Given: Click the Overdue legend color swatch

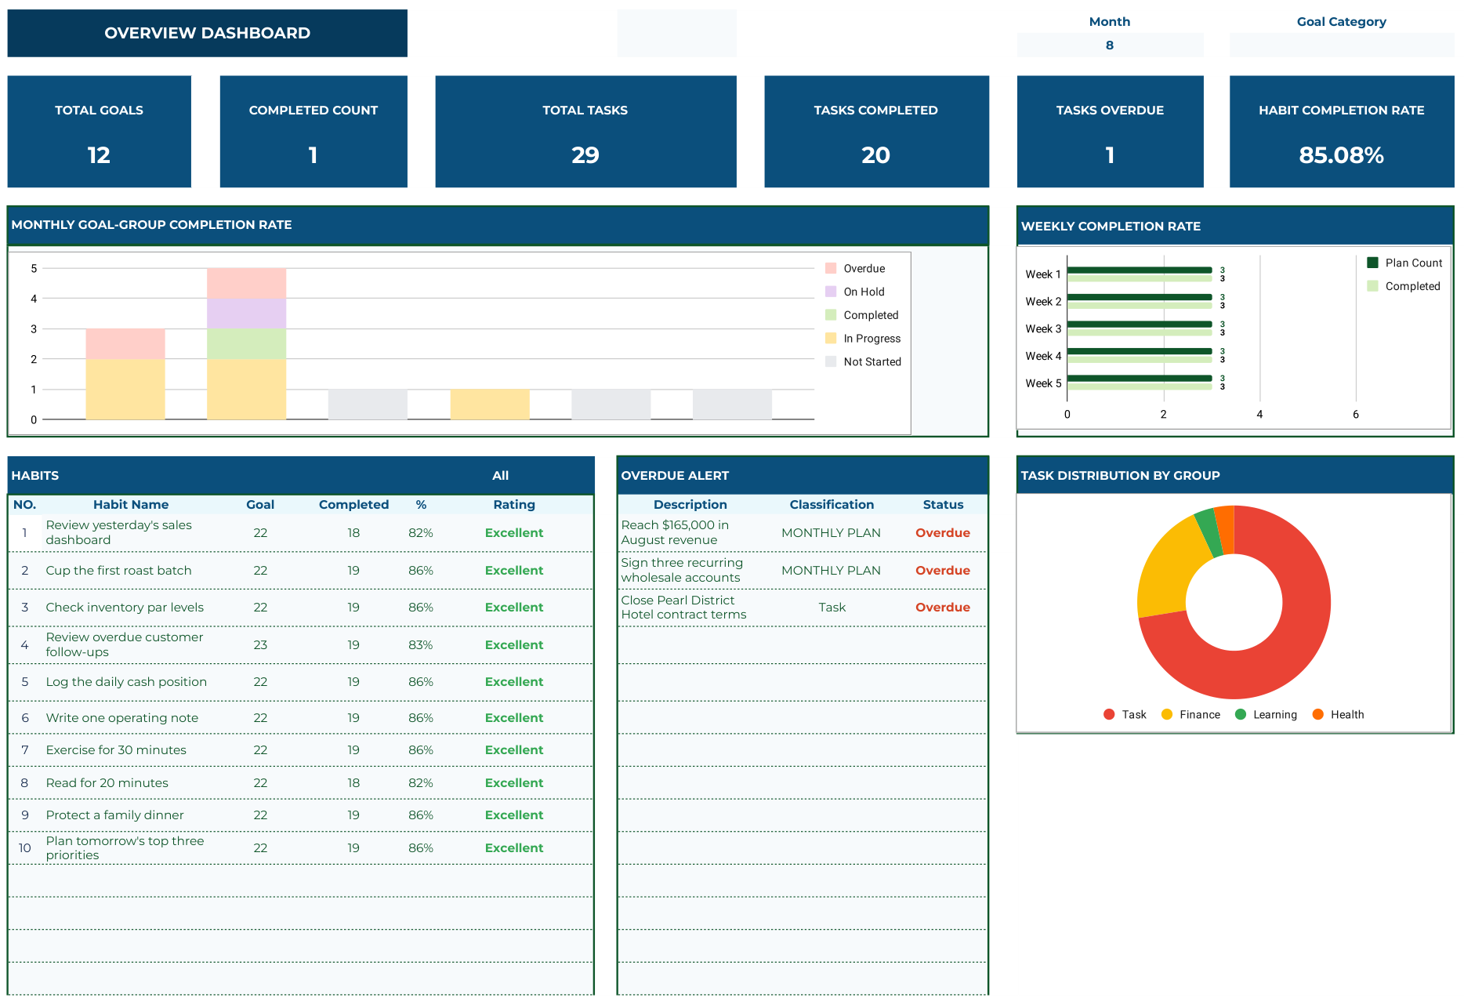Looking at the screenshot, I should (831, 268).
